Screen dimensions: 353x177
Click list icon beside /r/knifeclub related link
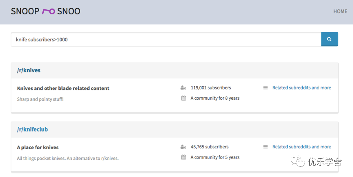point(265,147)
